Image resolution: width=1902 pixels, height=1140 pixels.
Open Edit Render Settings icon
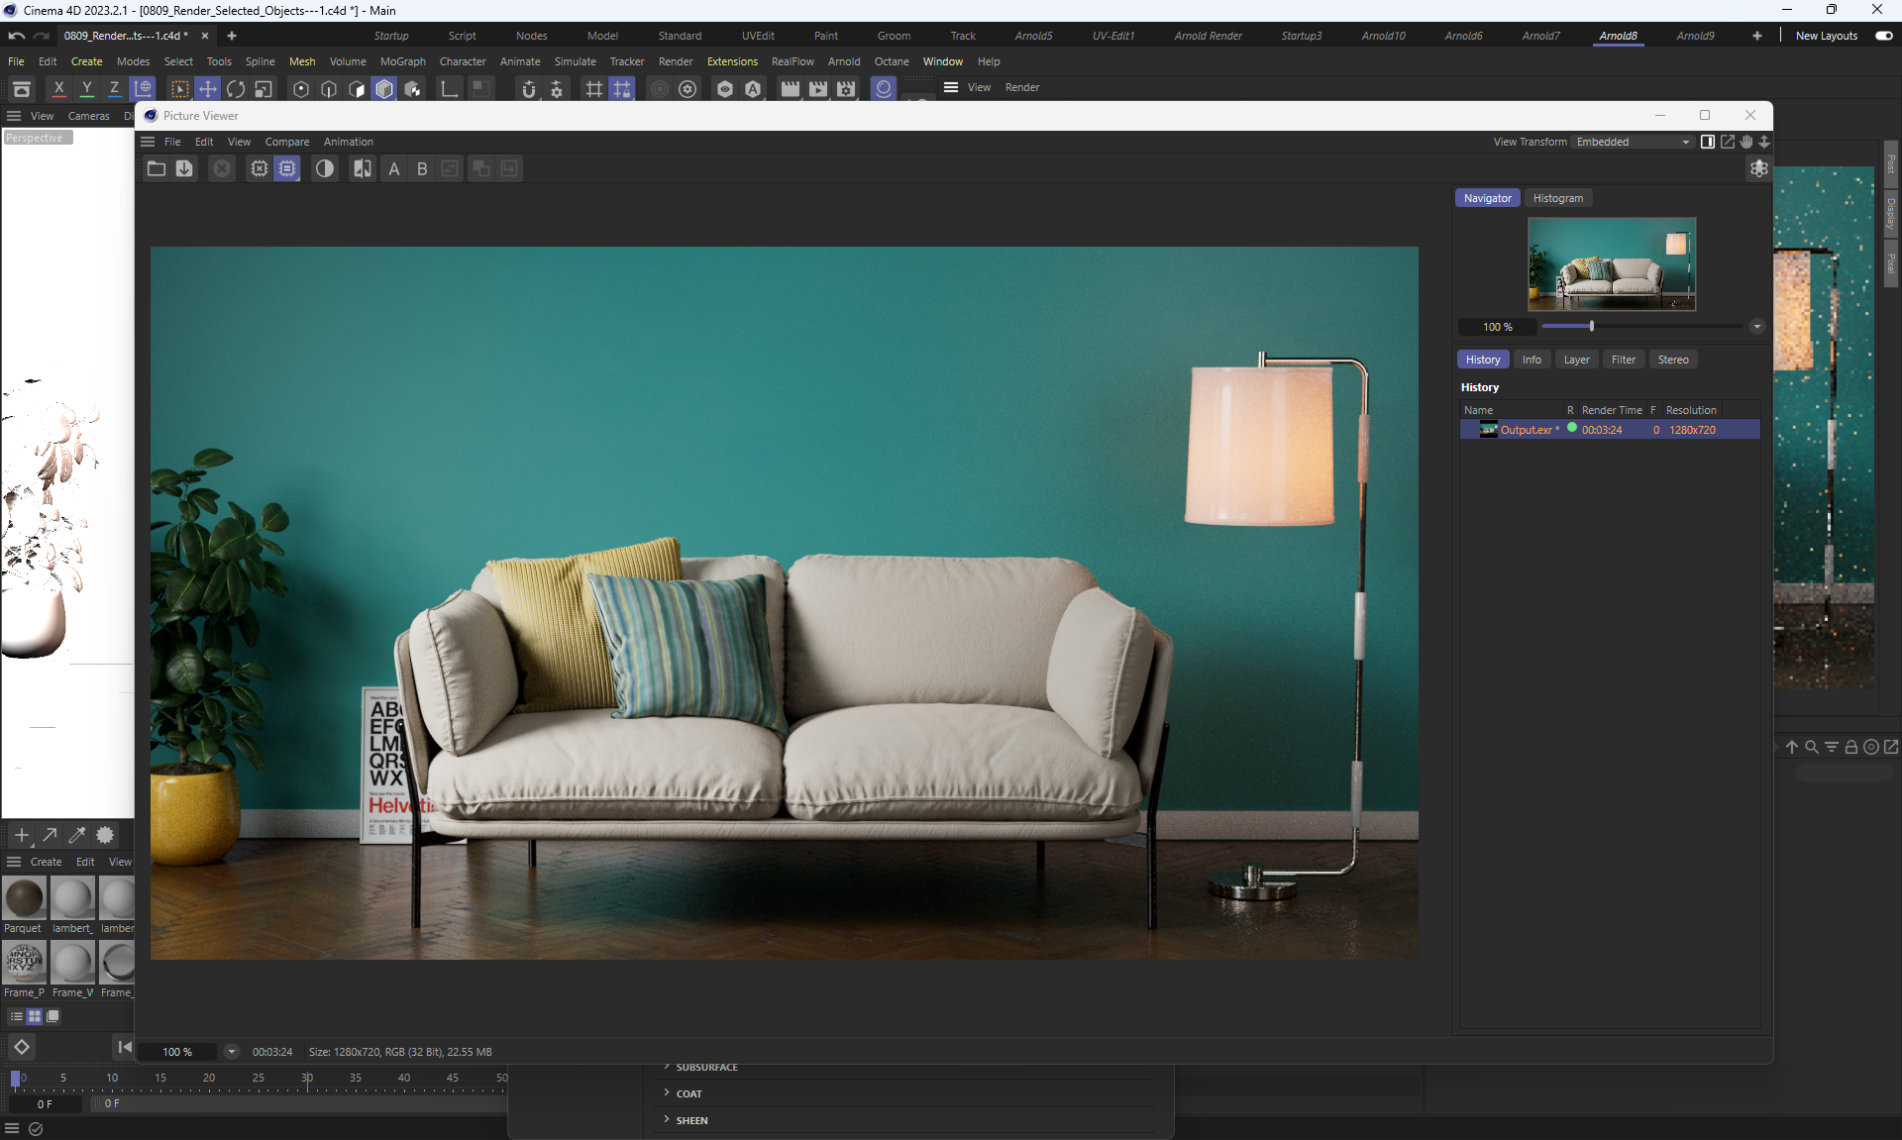(846, 89)
